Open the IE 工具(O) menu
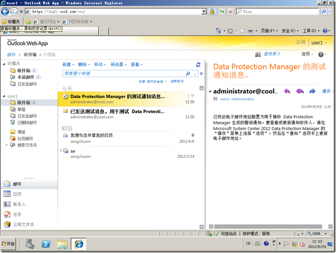This screenshot has width=336, height=253. (x=311, y=31)
